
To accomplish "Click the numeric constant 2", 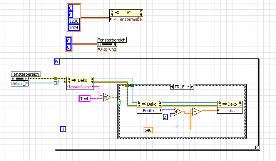I will (x=165, y=117).
